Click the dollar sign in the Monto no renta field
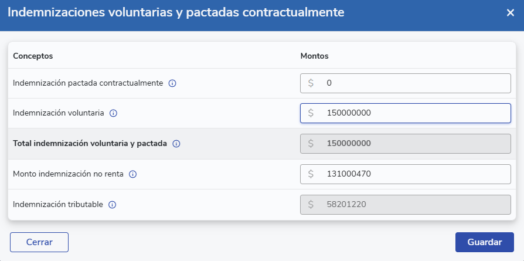Screen dimensions: 524x261 point(311,174)
